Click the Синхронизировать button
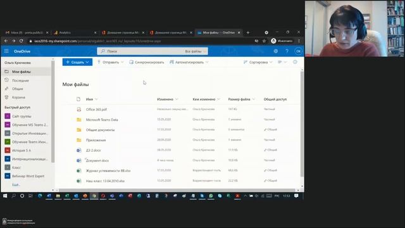This screenshot has width=405, height=228. (146, 62)
